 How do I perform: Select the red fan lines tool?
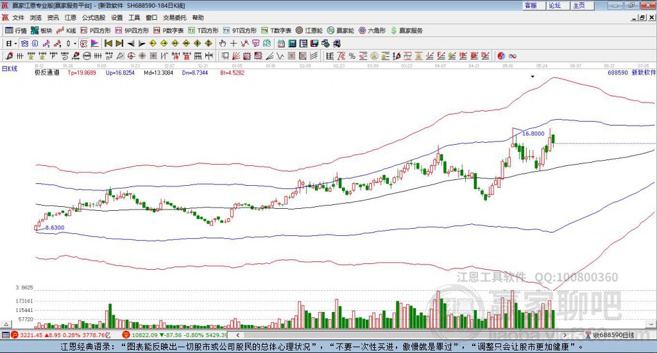[x=236, y=56]
